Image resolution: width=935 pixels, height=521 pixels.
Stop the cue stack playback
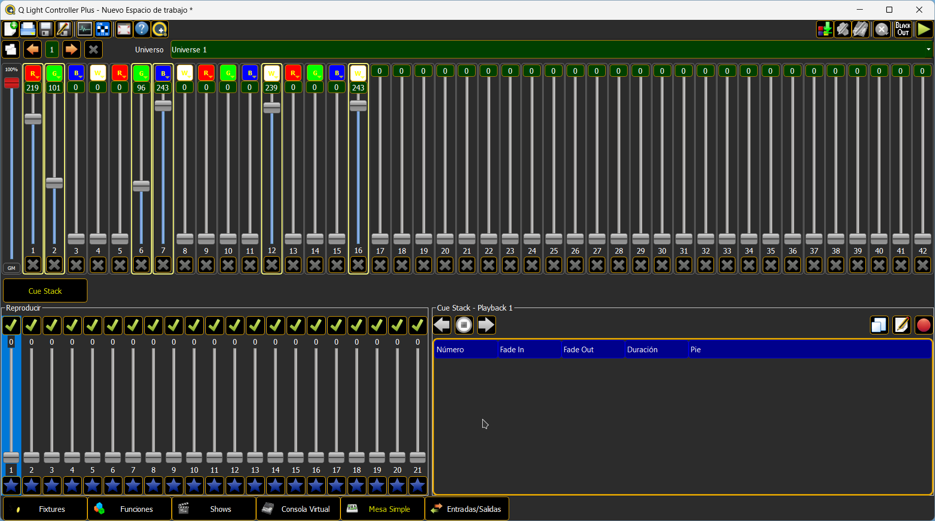[x=464, y=325]
